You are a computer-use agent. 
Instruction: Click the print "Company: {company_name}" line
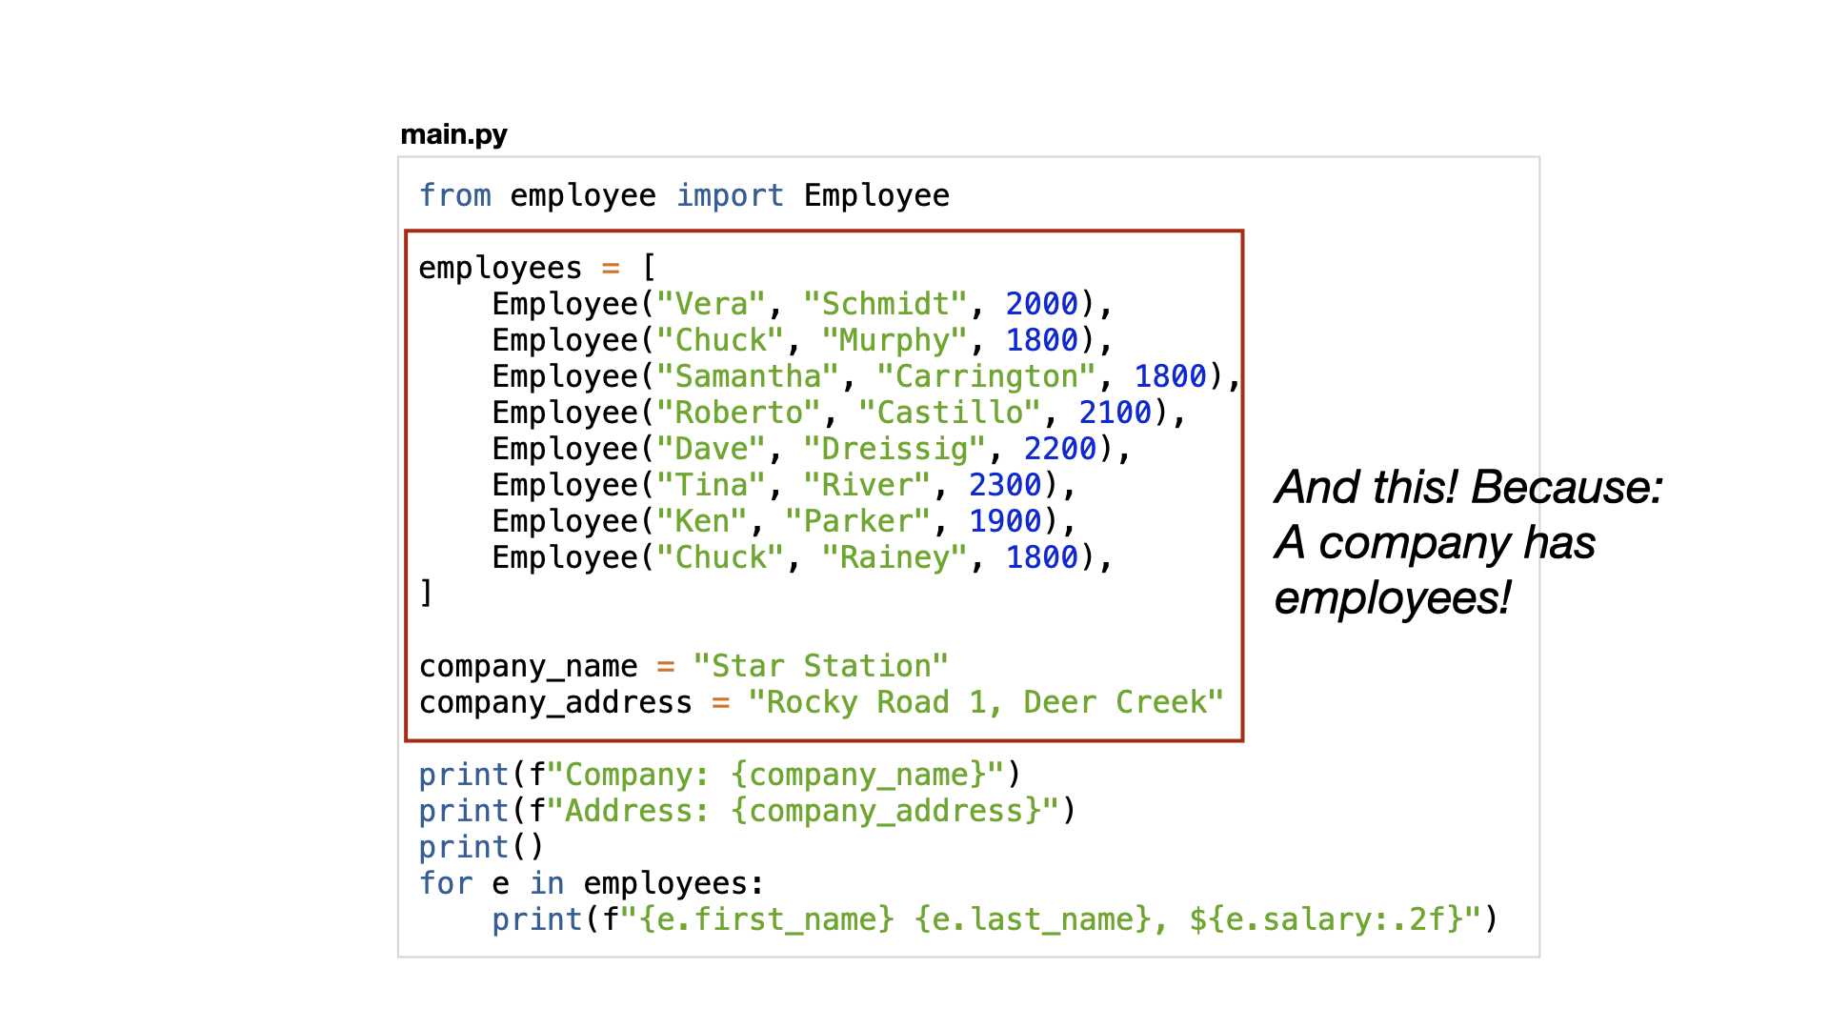coord(720,775)
